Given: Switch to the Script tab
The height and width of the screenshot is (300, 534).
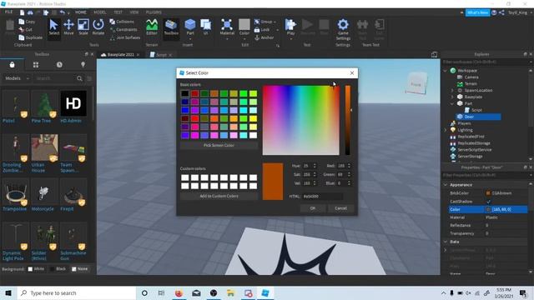Looking at the screenshot, I should pyautogui.click(x=161, y=54).
